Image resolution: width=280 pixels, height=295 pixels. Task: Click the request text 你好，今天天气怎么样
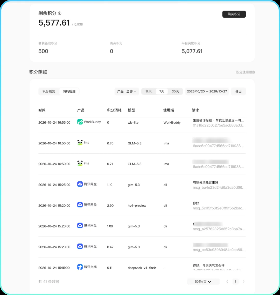(x=208, y=265)
